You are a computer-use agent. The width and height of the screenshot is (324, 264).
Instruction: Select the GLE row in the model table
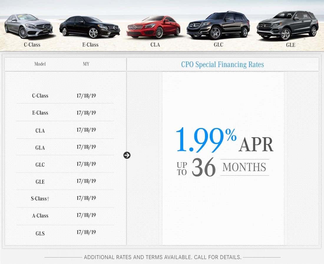click(65, 181)
